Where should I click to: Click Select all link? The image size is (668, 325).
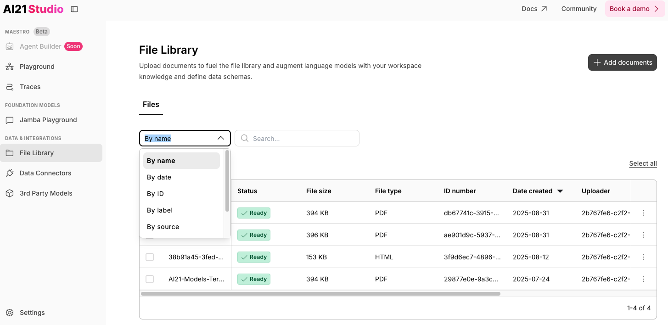coord(643,163)
